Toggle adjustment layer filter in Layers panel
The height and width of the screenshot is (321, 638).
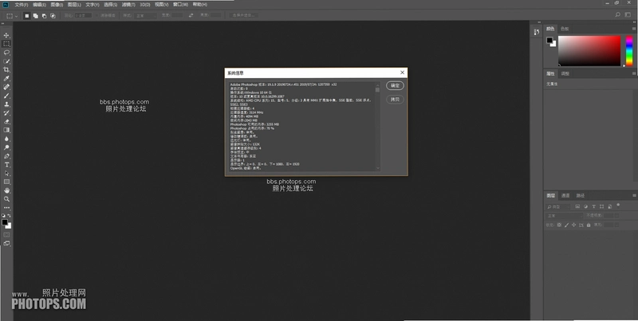(585, 207)
